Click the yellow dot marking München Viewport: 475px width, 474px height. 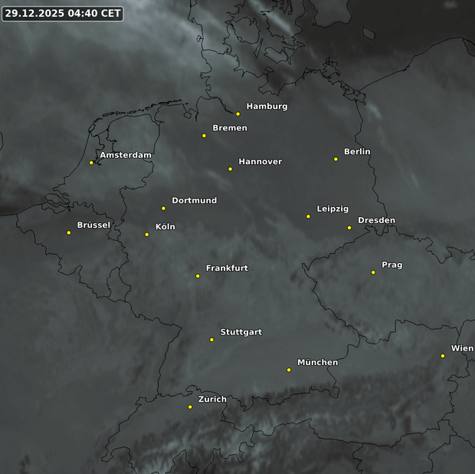tap(289, 370)
